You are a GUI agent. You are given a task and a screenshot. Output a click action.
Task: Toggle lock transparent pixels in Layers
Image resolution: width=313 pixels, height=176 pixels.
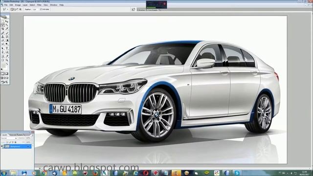tap(7, 142)
